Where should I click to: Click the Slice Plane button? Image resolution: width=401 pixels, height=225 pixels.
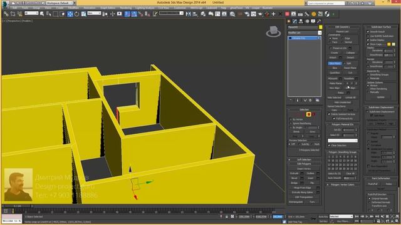coord(335,63)
